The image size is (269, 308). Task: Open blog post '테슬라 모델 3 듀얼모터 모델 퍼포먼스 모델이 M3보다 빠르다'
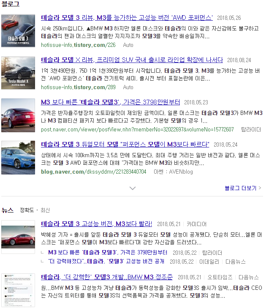[x=125, y=144]
